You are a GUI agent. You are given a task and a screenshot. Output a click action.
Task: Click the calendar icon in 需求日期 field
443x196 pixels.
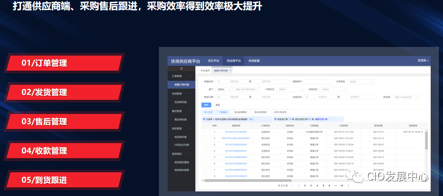218,97
